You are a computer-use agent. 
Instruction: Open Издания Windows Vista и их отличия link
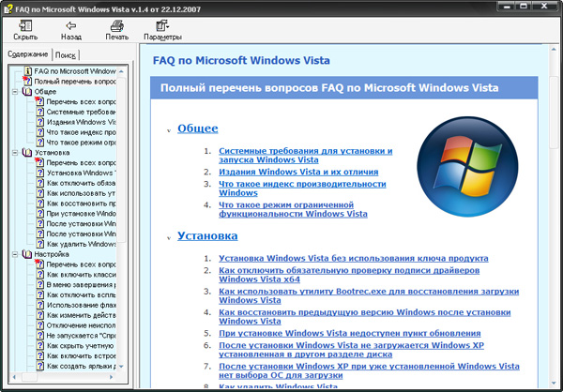[298, 172]
